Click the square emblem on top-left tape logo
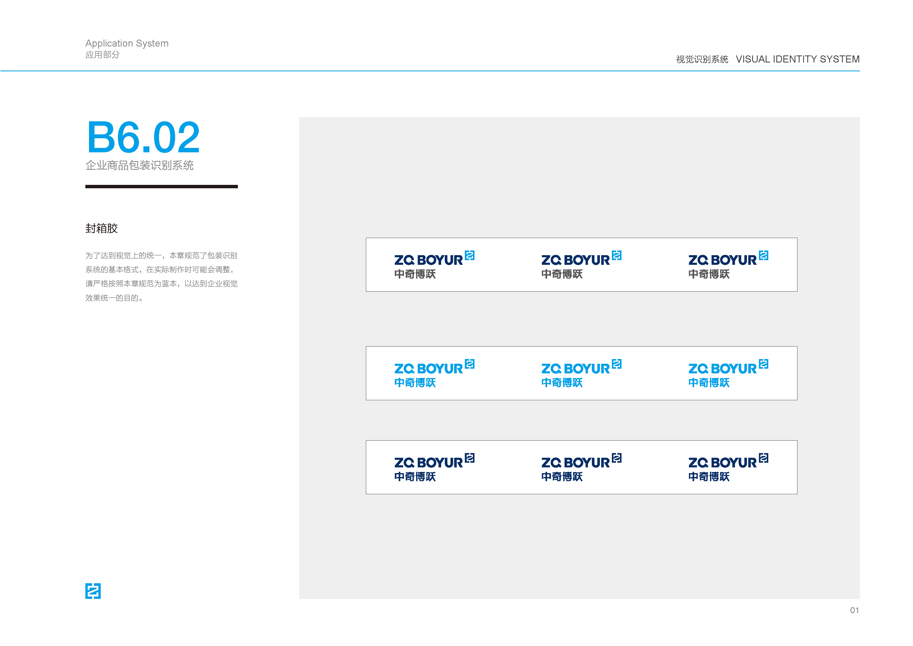913x646 pixels. pyautogui.click(x=469, y=255)
